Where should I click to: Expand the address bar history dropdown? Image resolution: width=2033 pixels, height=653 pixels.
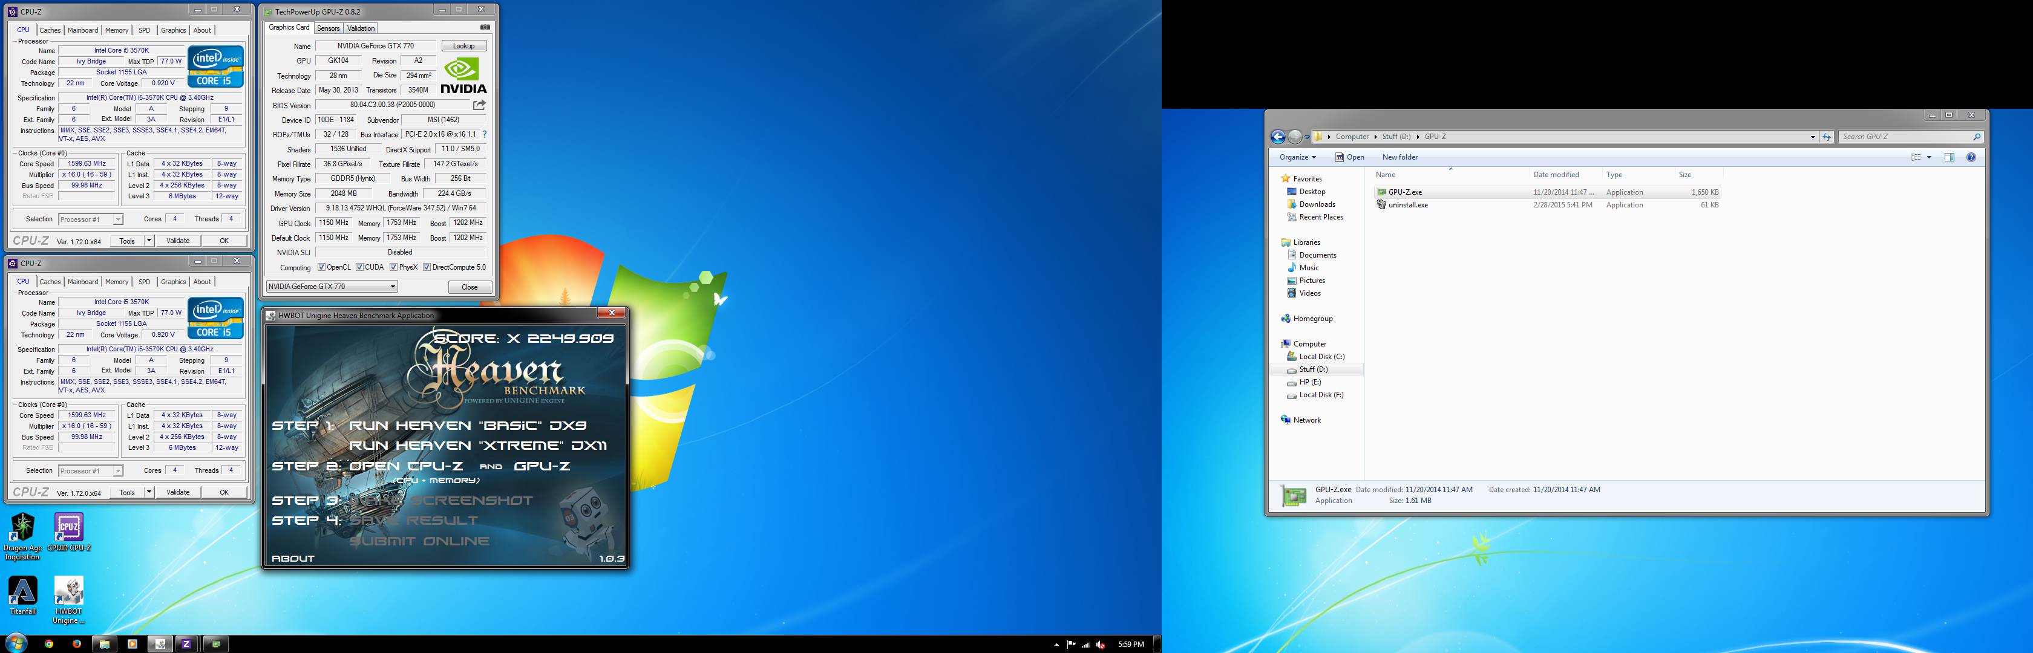coord(1812,137)
